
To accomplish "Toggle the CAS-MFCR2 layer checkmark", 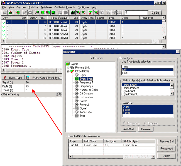I will point(72,71).
